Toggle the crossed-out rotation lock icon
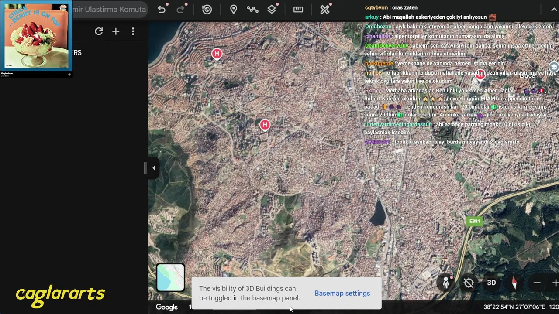The height and width of the screenshot is (314, 559). click(469, 283)
